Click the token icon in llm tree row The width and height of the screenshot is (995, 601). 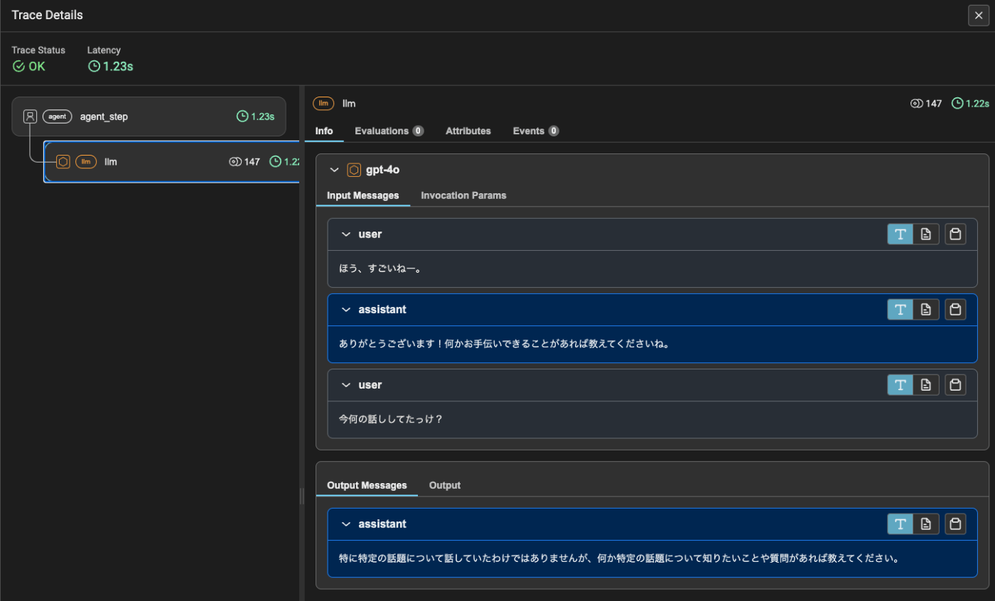[235, 162]
